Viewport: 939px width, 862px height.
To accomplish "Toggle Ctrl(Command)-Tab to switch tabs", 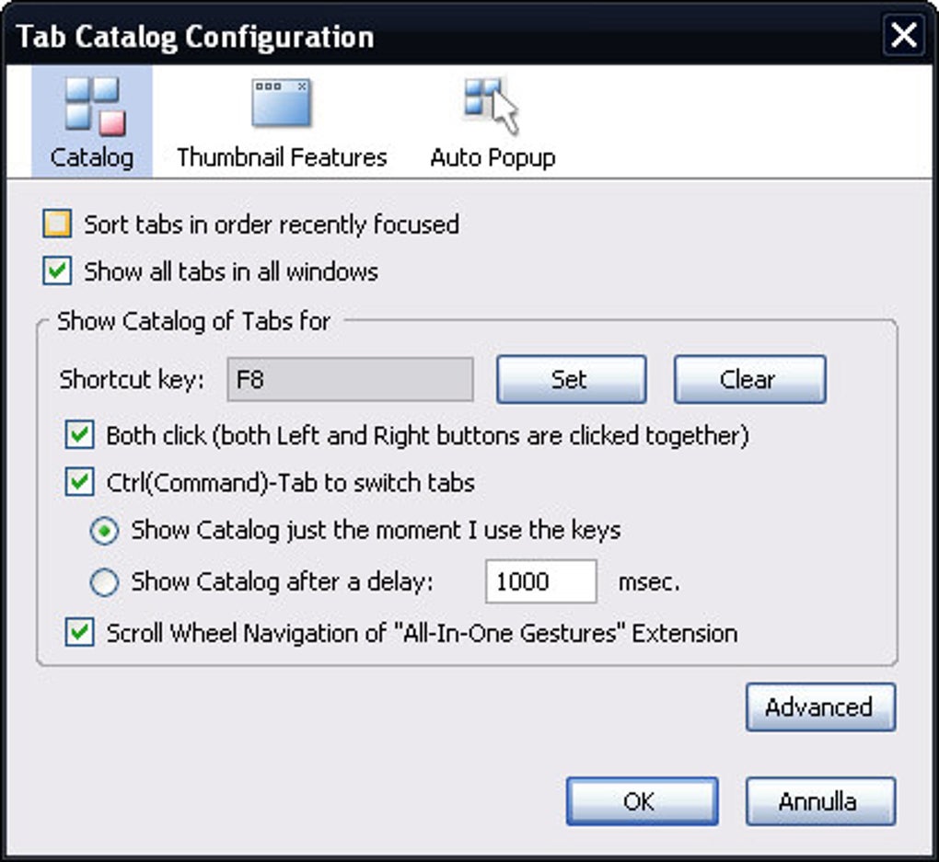I will (x=78, y=481).
